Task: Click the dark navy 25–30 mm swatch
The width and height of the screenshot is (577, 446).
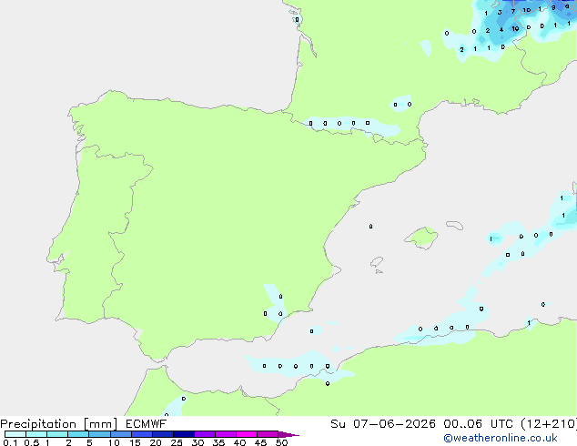Action: pos(184,434)
